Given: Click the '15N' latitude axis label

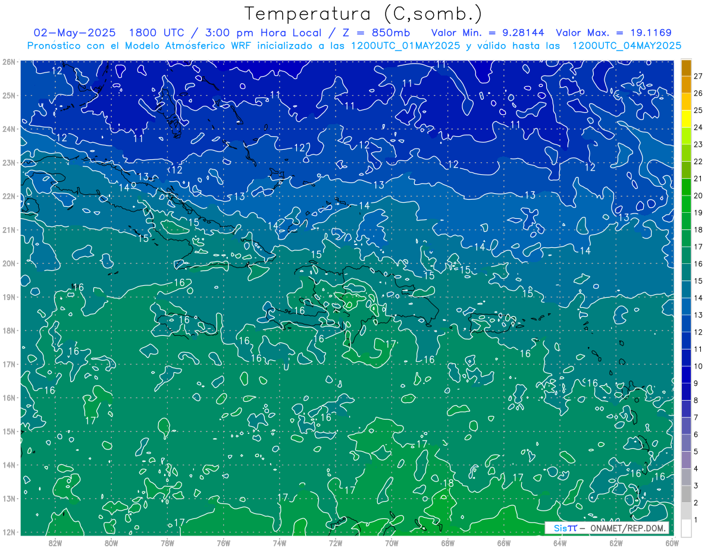Looking at the screenshot, I should pos(8,431).
